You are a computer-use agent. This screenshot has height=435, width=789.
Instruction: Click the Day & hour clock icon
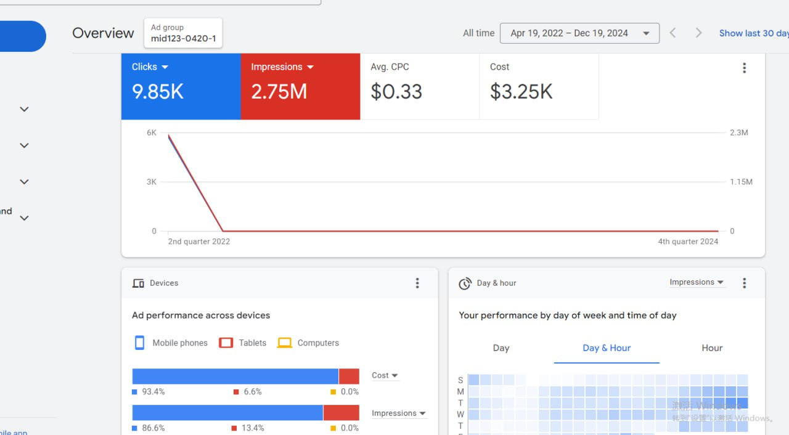[x=465, y=283]
